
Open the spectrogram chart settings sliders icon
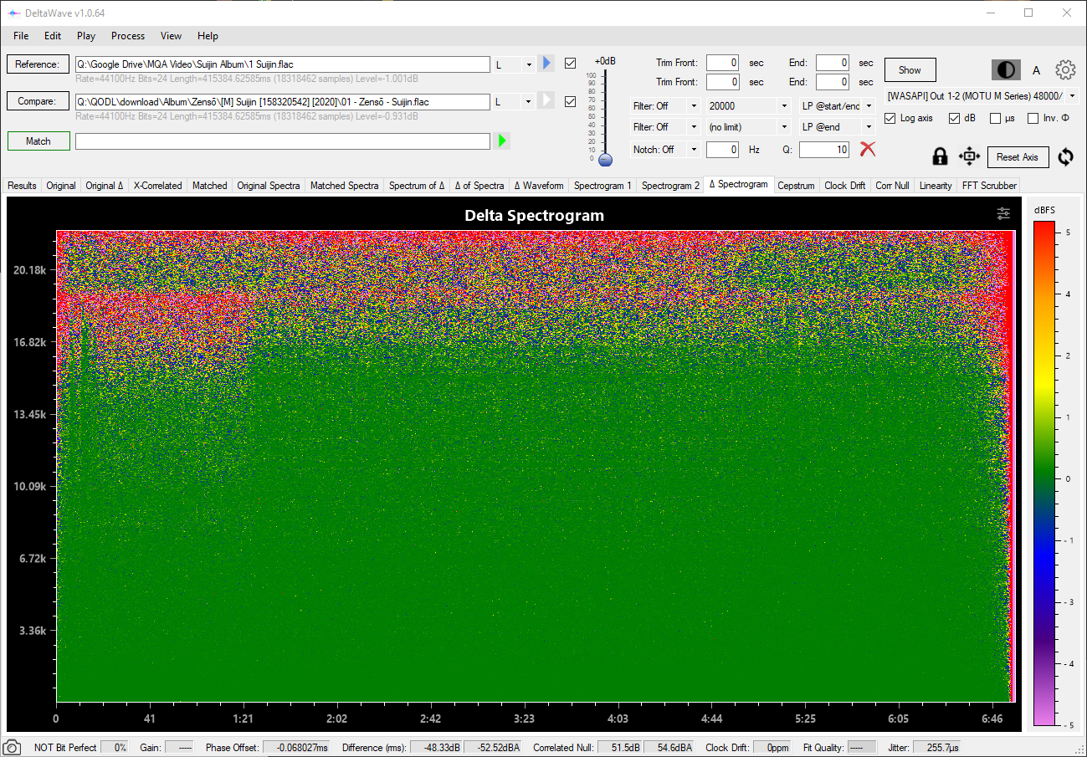coord(1003,214)
